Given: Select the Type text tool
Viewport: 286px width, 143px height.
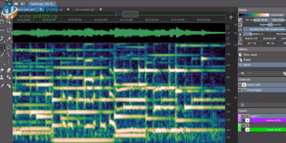Looking at the screenshot, I should pyautogui.click(x=2, y=38).
